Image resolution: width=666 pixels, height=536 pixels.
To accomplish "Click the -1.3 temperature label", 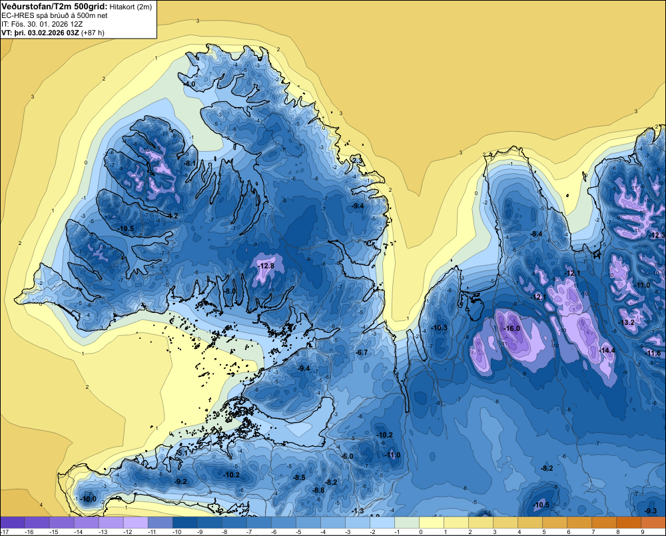I will [358, 511].
